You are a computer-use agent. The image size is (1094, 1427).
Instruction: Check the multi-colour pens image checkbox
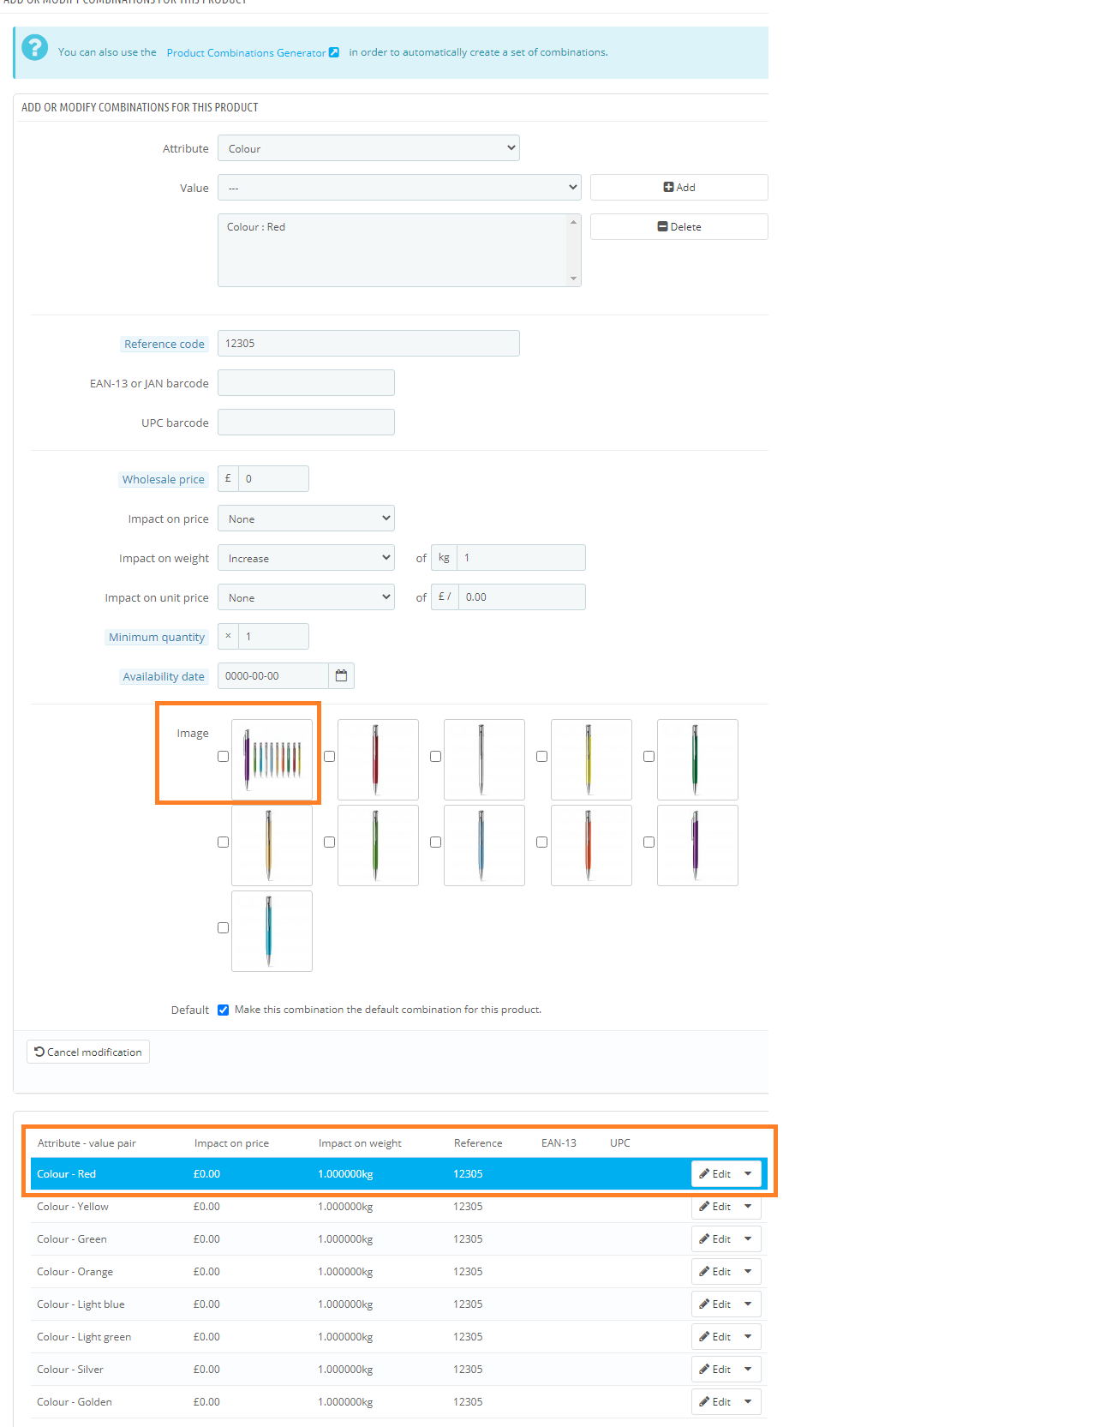point(223,757)
